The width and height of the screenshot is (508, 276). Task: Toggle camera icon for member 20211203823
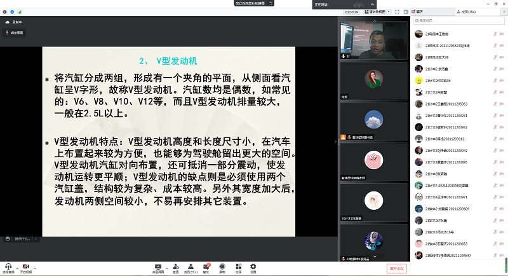pos(502,45)
